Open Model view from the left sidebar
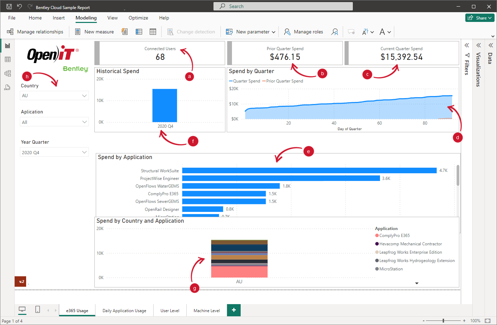Screen dimensions: 497x325 (x=7, y=73)
